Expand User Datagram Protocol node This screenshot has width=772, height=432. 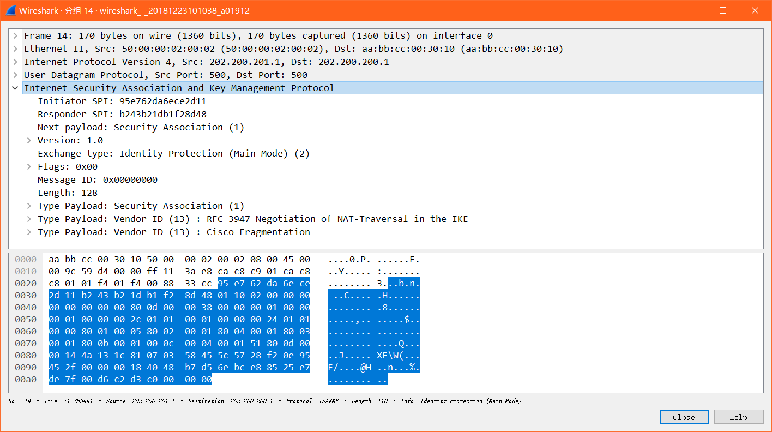16,75
